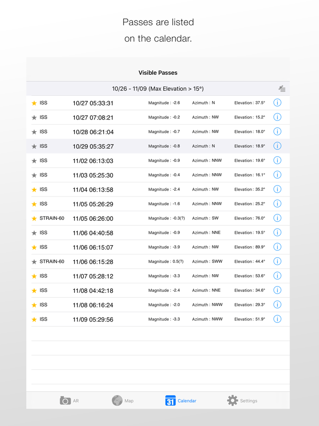Image resolution: width=319 pixels, height=426 pixels.
Task: Select the date range header 10/26 - 11/09
Action: pyautogui.click(x=158, y=88)
